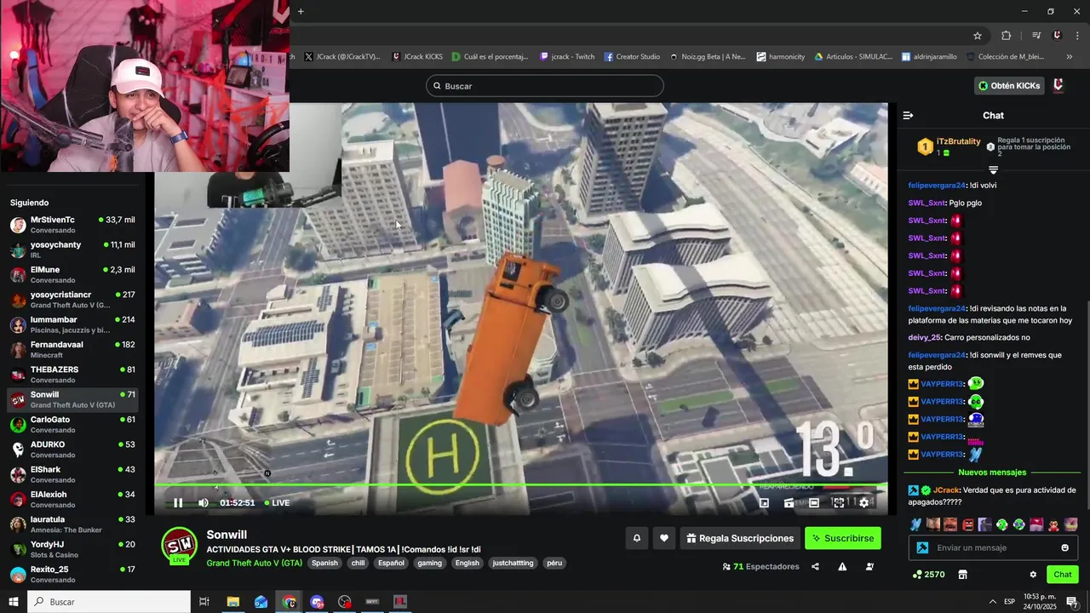Open the Creator Studio bookmark
The image size is (1090, 613).
(632, 57)
